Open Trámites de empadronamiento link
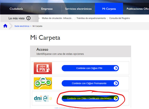Viewport: 149px width, 109px height. click(x=91, y=18)
